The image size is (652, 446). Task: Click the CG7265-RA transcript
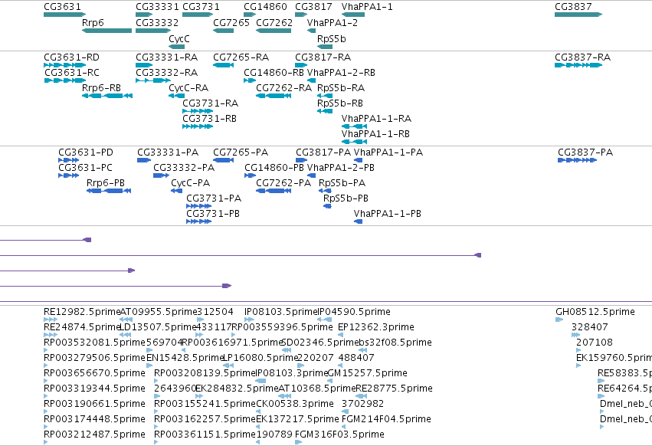click(x=223, y=65)
